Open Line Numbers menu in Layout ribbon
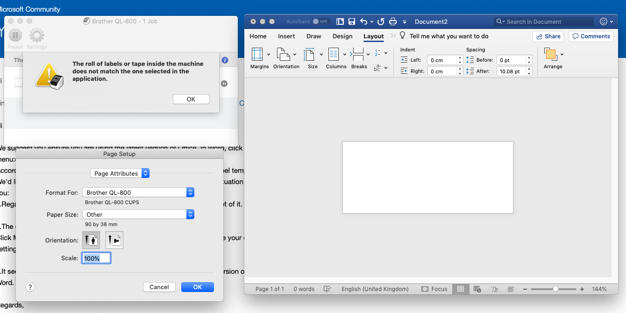The height and width of the screenshot is (313, 626). (x=381, y=53)
